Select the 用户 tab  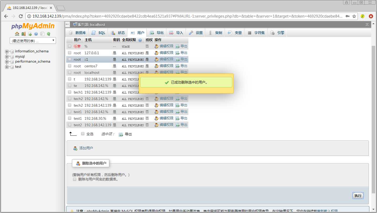137,33
